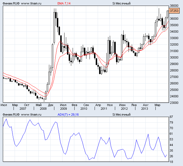
Task: Select the 2011 year label on the time axis
Action: click(x=104, y=108)
